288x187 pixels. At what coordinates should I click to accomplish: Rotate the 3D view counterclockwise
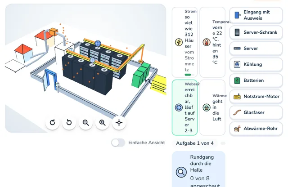click(x=69, y=123)
